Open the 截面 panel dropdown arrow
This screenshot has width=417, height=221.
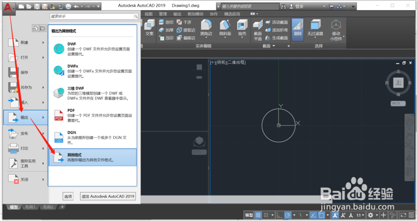(274, 46)
